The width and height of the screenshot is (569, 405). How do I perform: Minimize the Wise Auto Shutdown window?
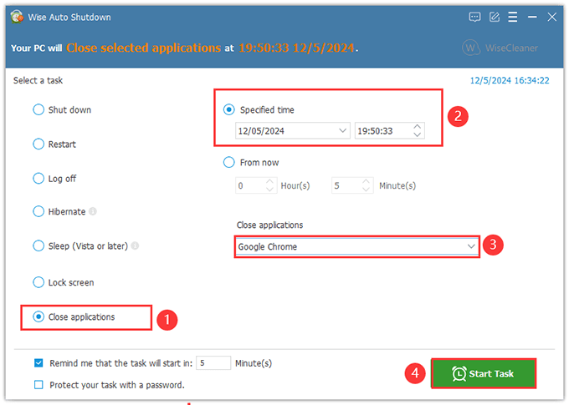tap(532, 17)
